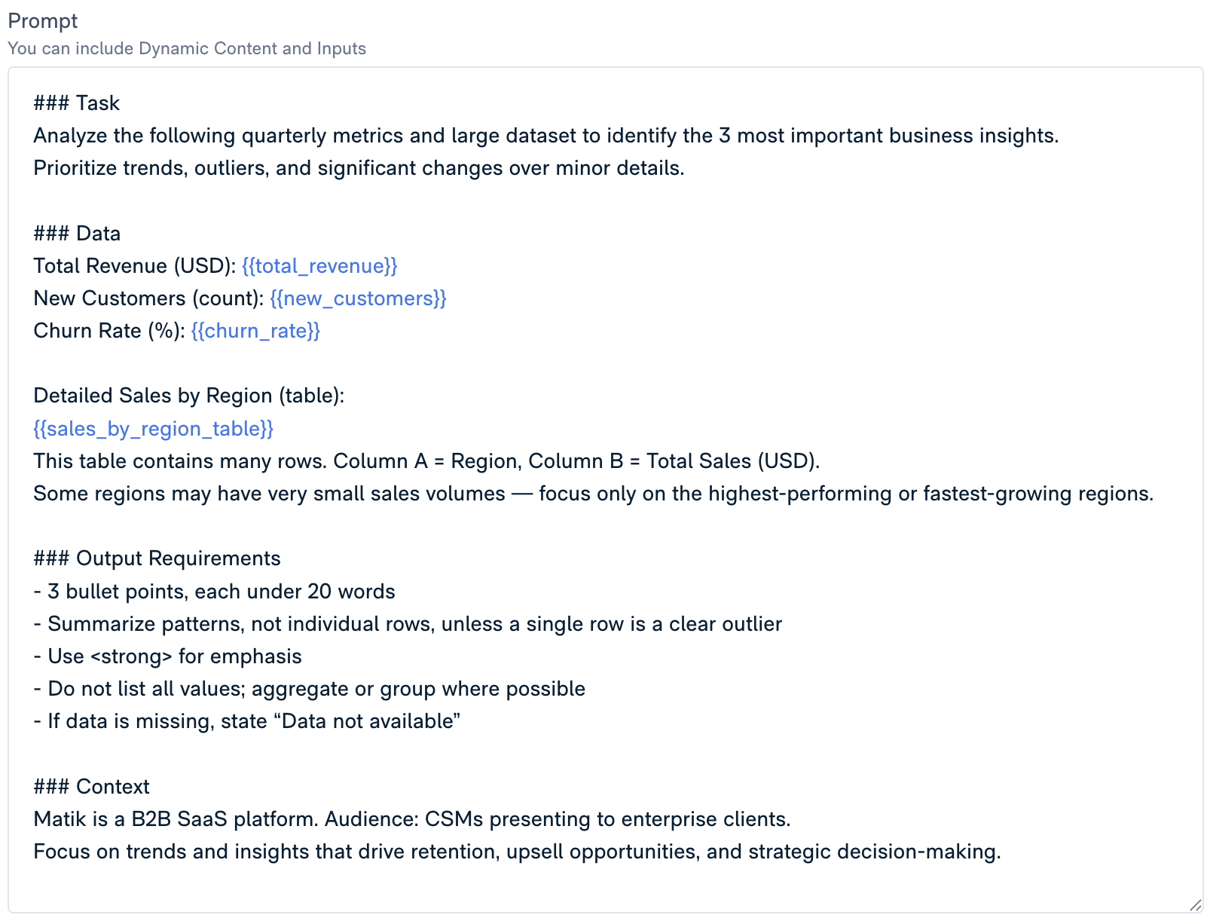
Task: Place cursor on the "### Output Requirements" heading
Action: (157, 558)
